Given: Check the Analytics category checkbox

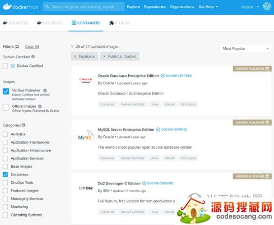Looking at the screenshot, I should pos(5,134).
